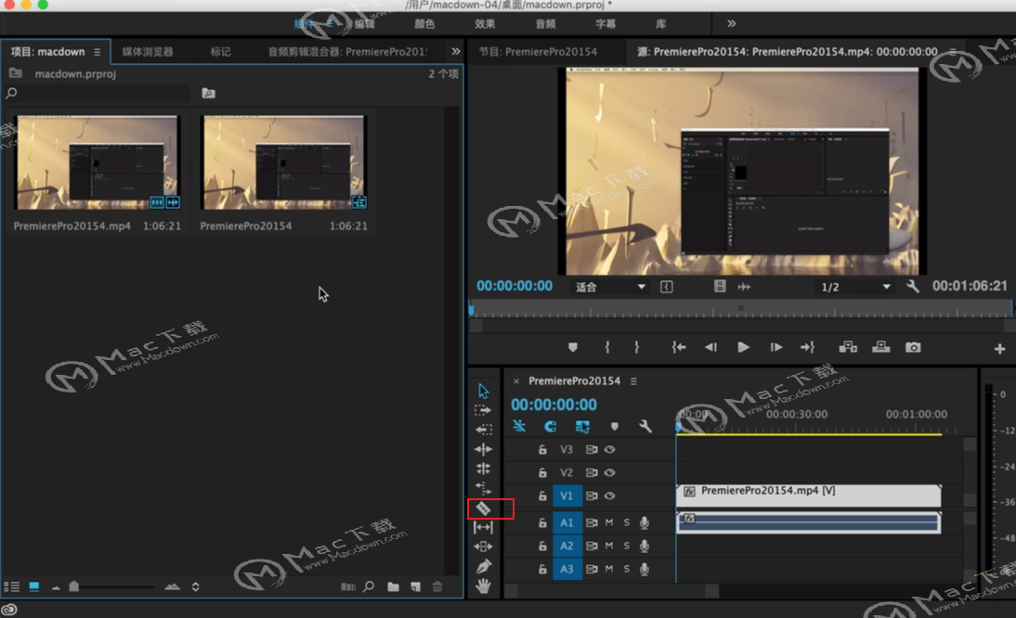This screenshot has width=1016, height=618.
Task: Select the Ripple Edit tool
Action: (x=483, y=449)
